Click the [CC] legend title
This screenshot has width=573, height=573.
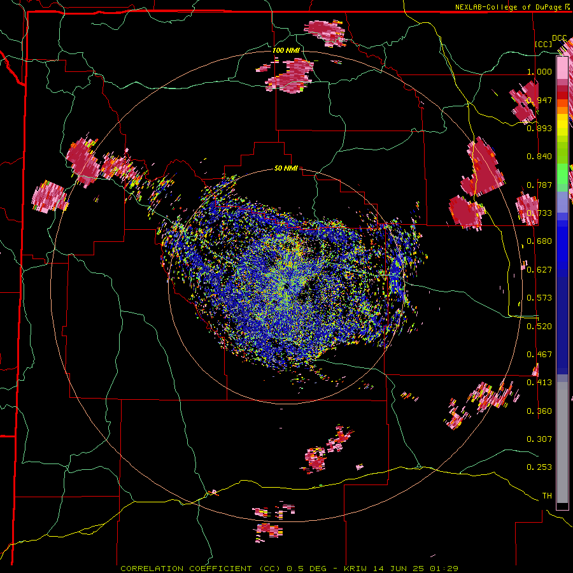[x=544, y=44]
